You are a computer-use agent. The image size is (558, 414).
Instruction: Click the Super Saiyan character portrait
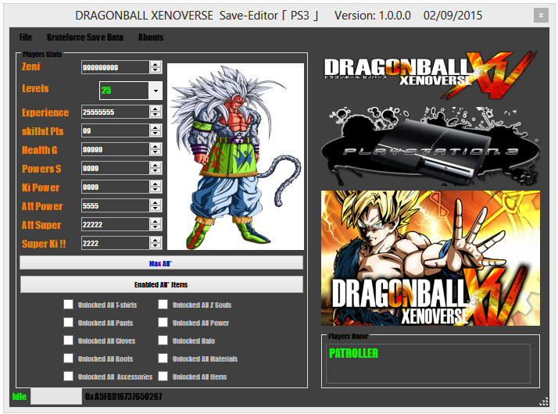235,156
